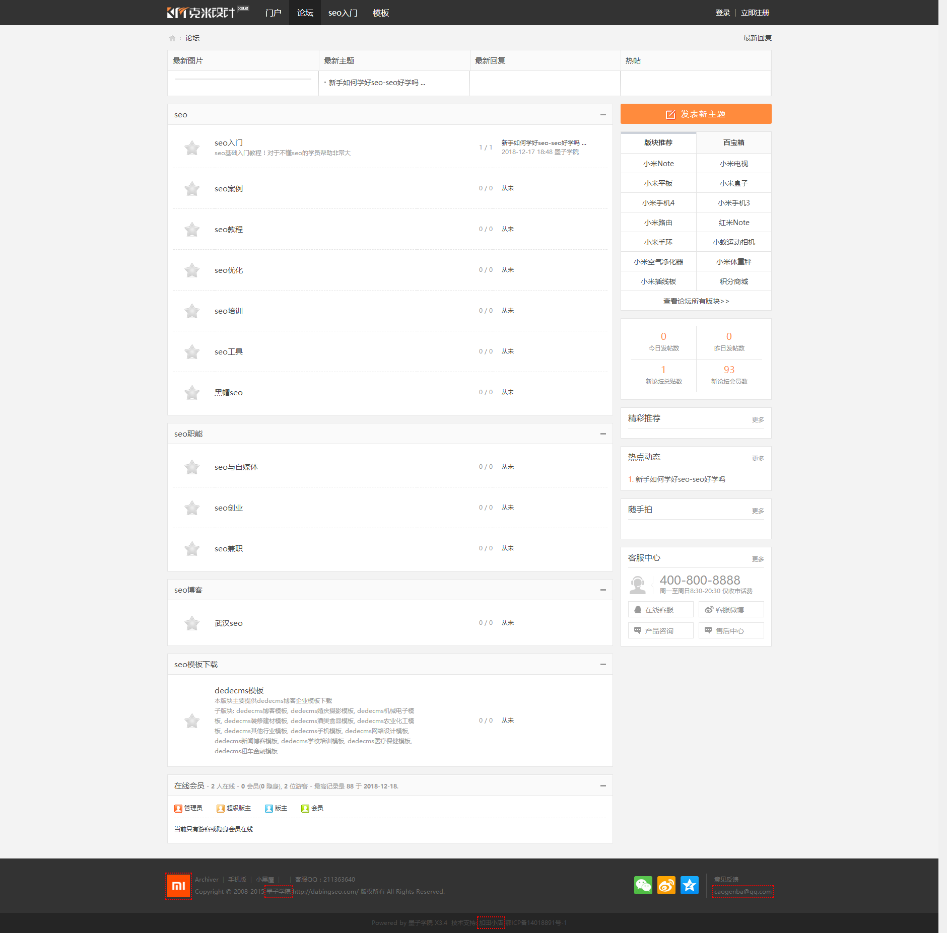The height and width of the screenshot is (933, 947).
Task: Toggle the favorite star for 武汉seo forum
Action: pyautogui.click(x=191, y=623)
